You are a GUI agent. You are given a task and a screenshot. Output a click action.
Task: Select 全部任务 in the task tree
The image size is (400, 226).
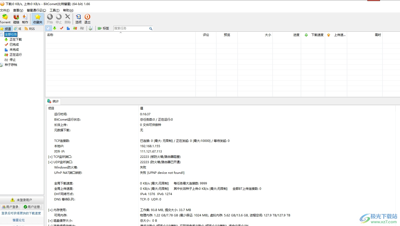11,34
